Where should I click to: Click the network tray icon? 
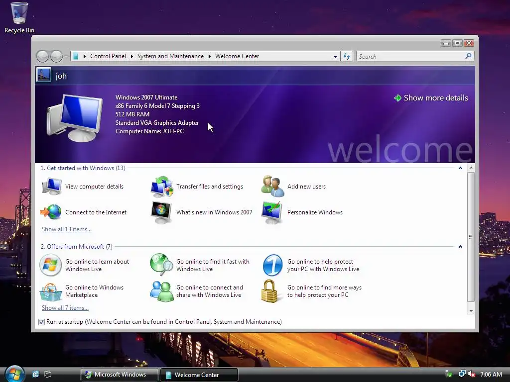(462, 374)
